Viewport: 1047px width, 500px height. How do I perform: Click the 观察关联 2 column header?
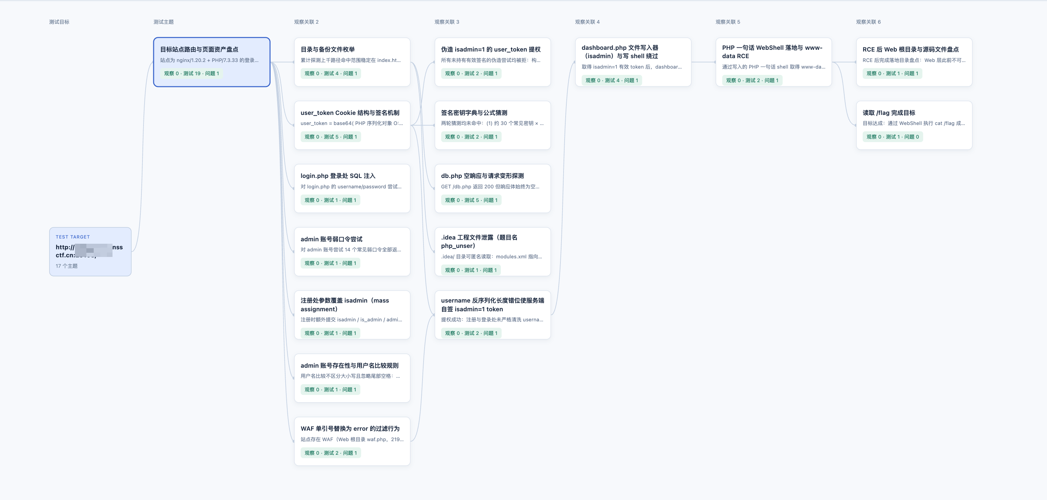coord(307,22)
